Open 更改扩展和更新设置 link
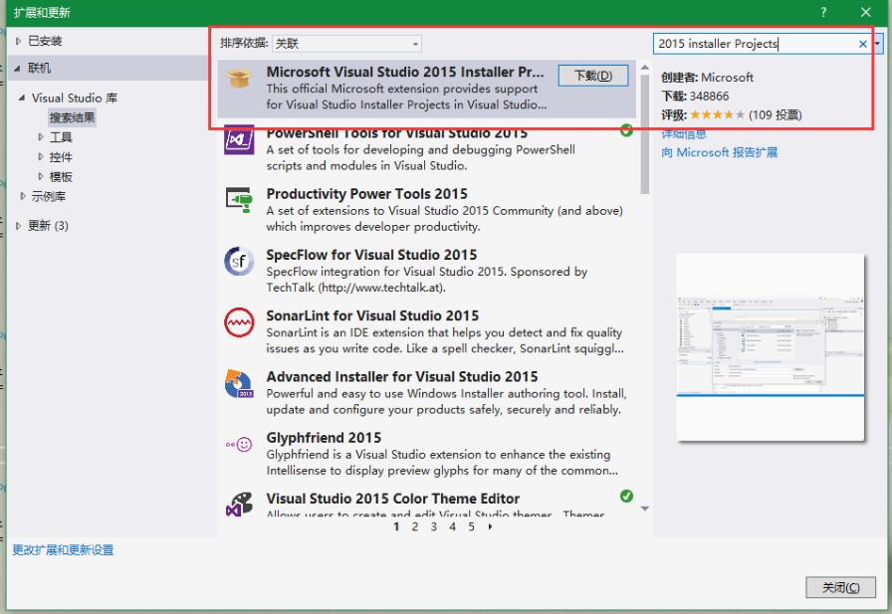The width and height of the screenshot is (892, 614). (63, 549)
